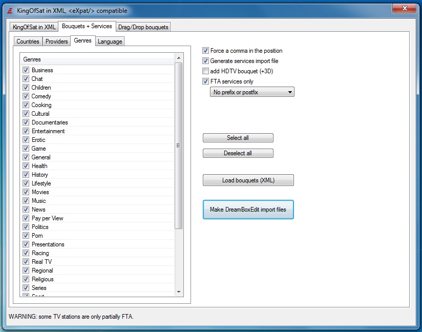This screenshot has width=422, height=332.
Task: Switch to the Countries sub-tab
Action: click(x=28, y=42)
